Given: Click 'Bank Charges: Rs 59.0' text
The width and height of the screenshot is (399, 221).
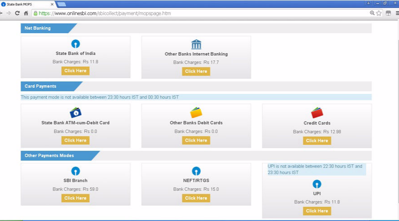Looking at the screenshot, I should pos(75,189).
